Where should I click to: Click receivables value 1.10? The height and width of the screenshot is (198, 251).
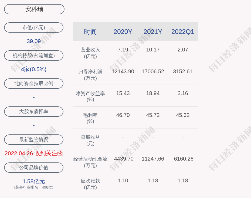(x=123, y=180)
